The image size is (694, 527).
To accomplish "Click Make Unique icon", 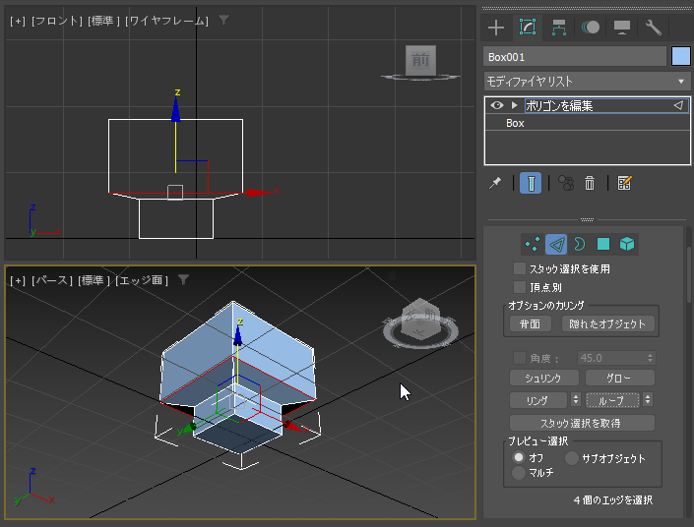I will point(566,183).
